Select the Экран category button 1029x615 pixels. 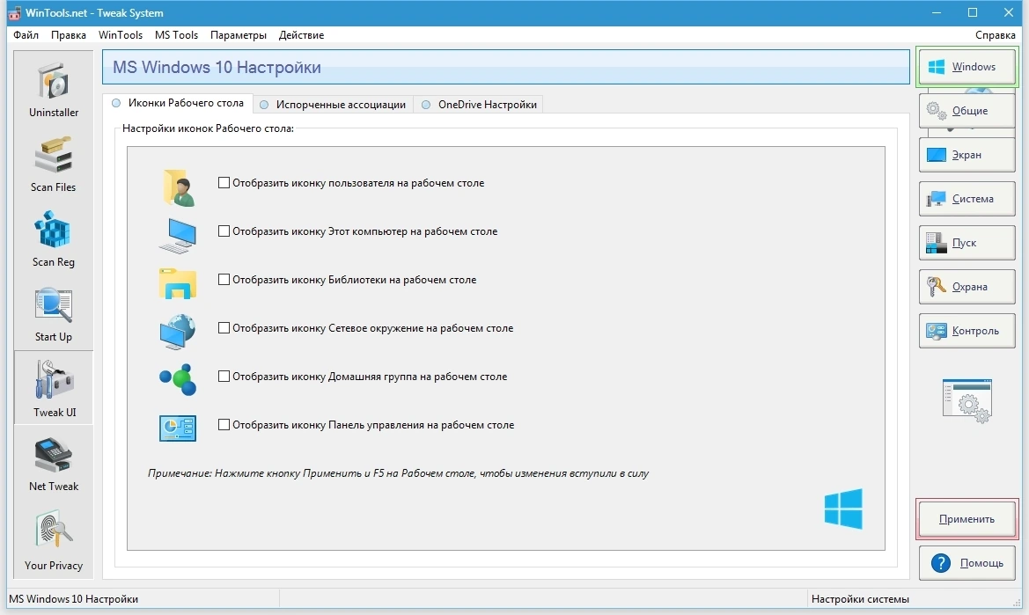coord(967,155)
